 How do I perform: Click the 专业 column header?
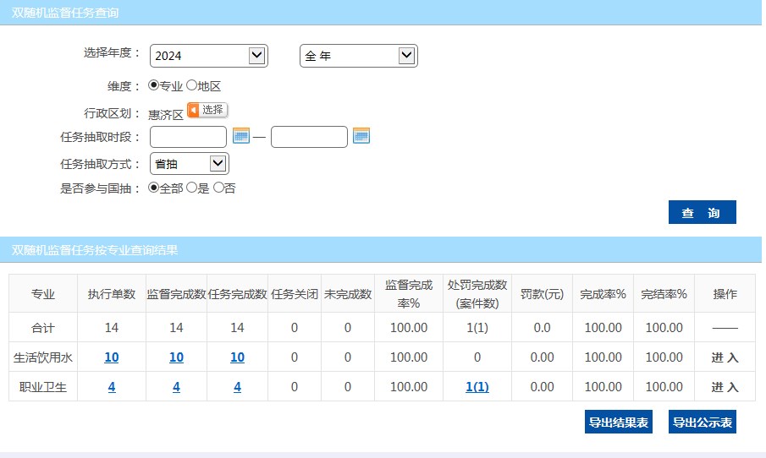click(x=43, y=294)
